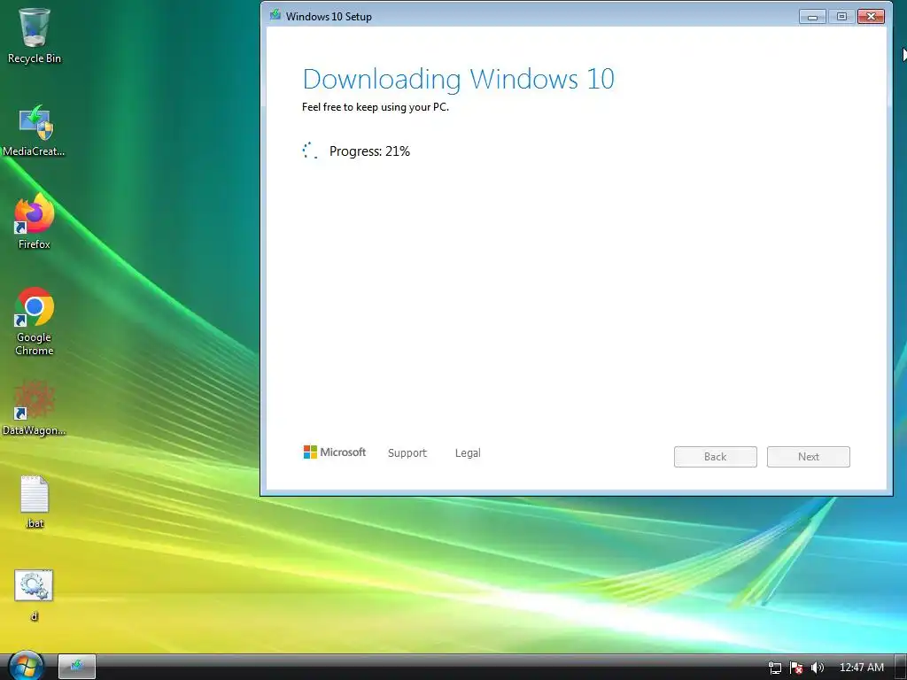Minimize the Windows 10 Setup window
Screen dimensions: 907x680
(x=812, y=17)
